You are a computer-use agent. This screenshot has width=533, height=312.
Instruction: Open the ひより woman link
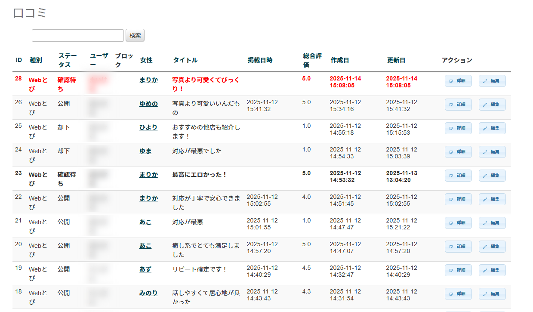tap(148, 127)
